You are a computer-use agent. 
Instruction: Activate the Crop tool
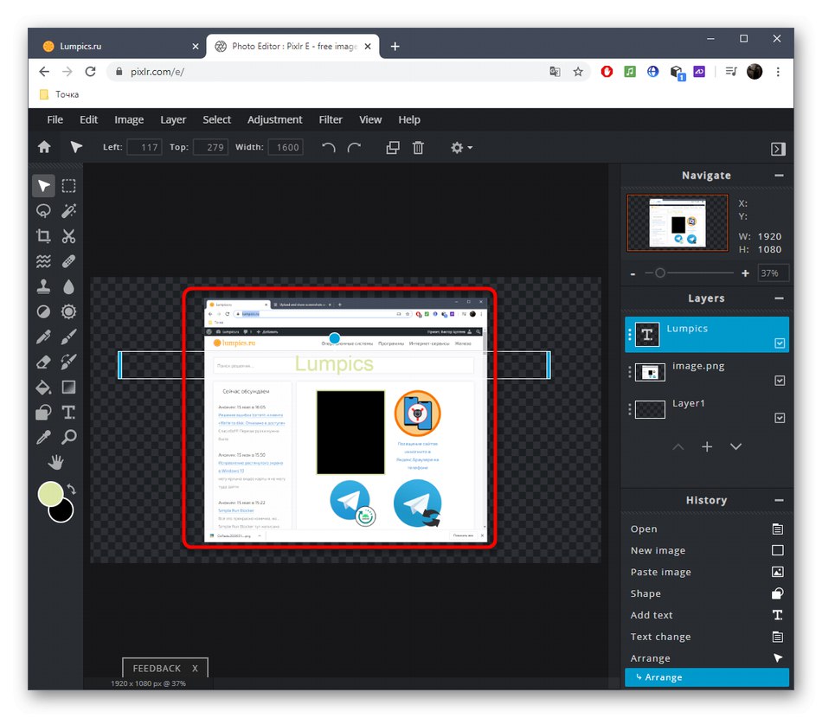click(43, 236)
